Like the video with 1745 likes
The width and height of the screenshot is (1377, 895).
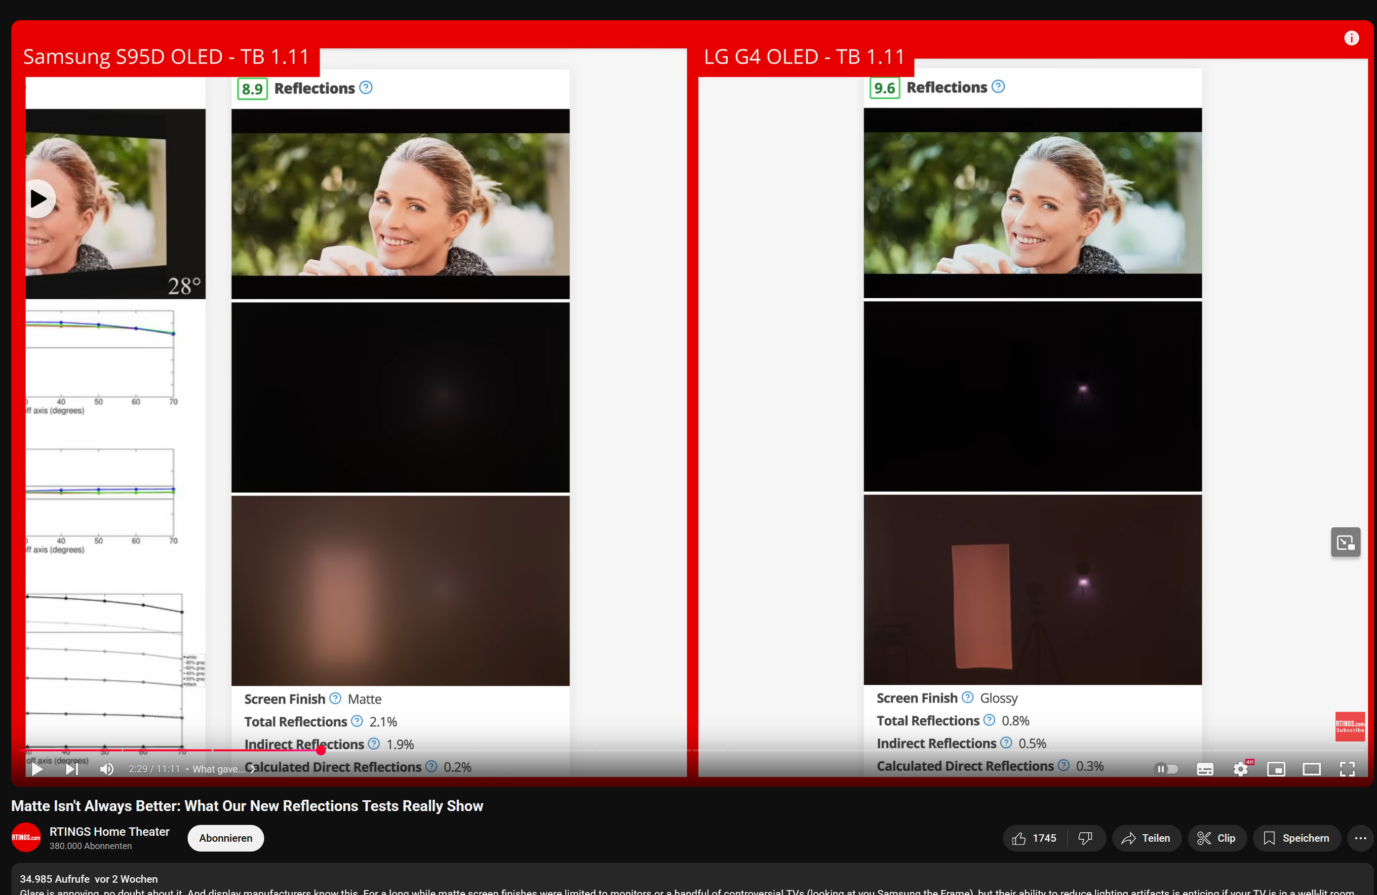1034,838
